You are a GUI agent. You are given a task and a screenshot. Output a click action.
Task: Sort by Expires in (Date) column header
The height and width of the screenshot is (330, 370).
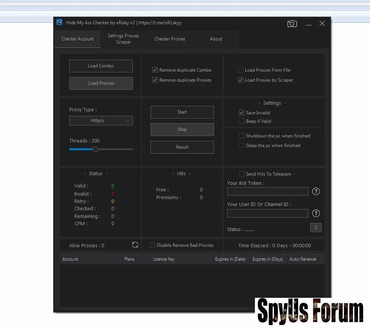click(x=230, y=259)
